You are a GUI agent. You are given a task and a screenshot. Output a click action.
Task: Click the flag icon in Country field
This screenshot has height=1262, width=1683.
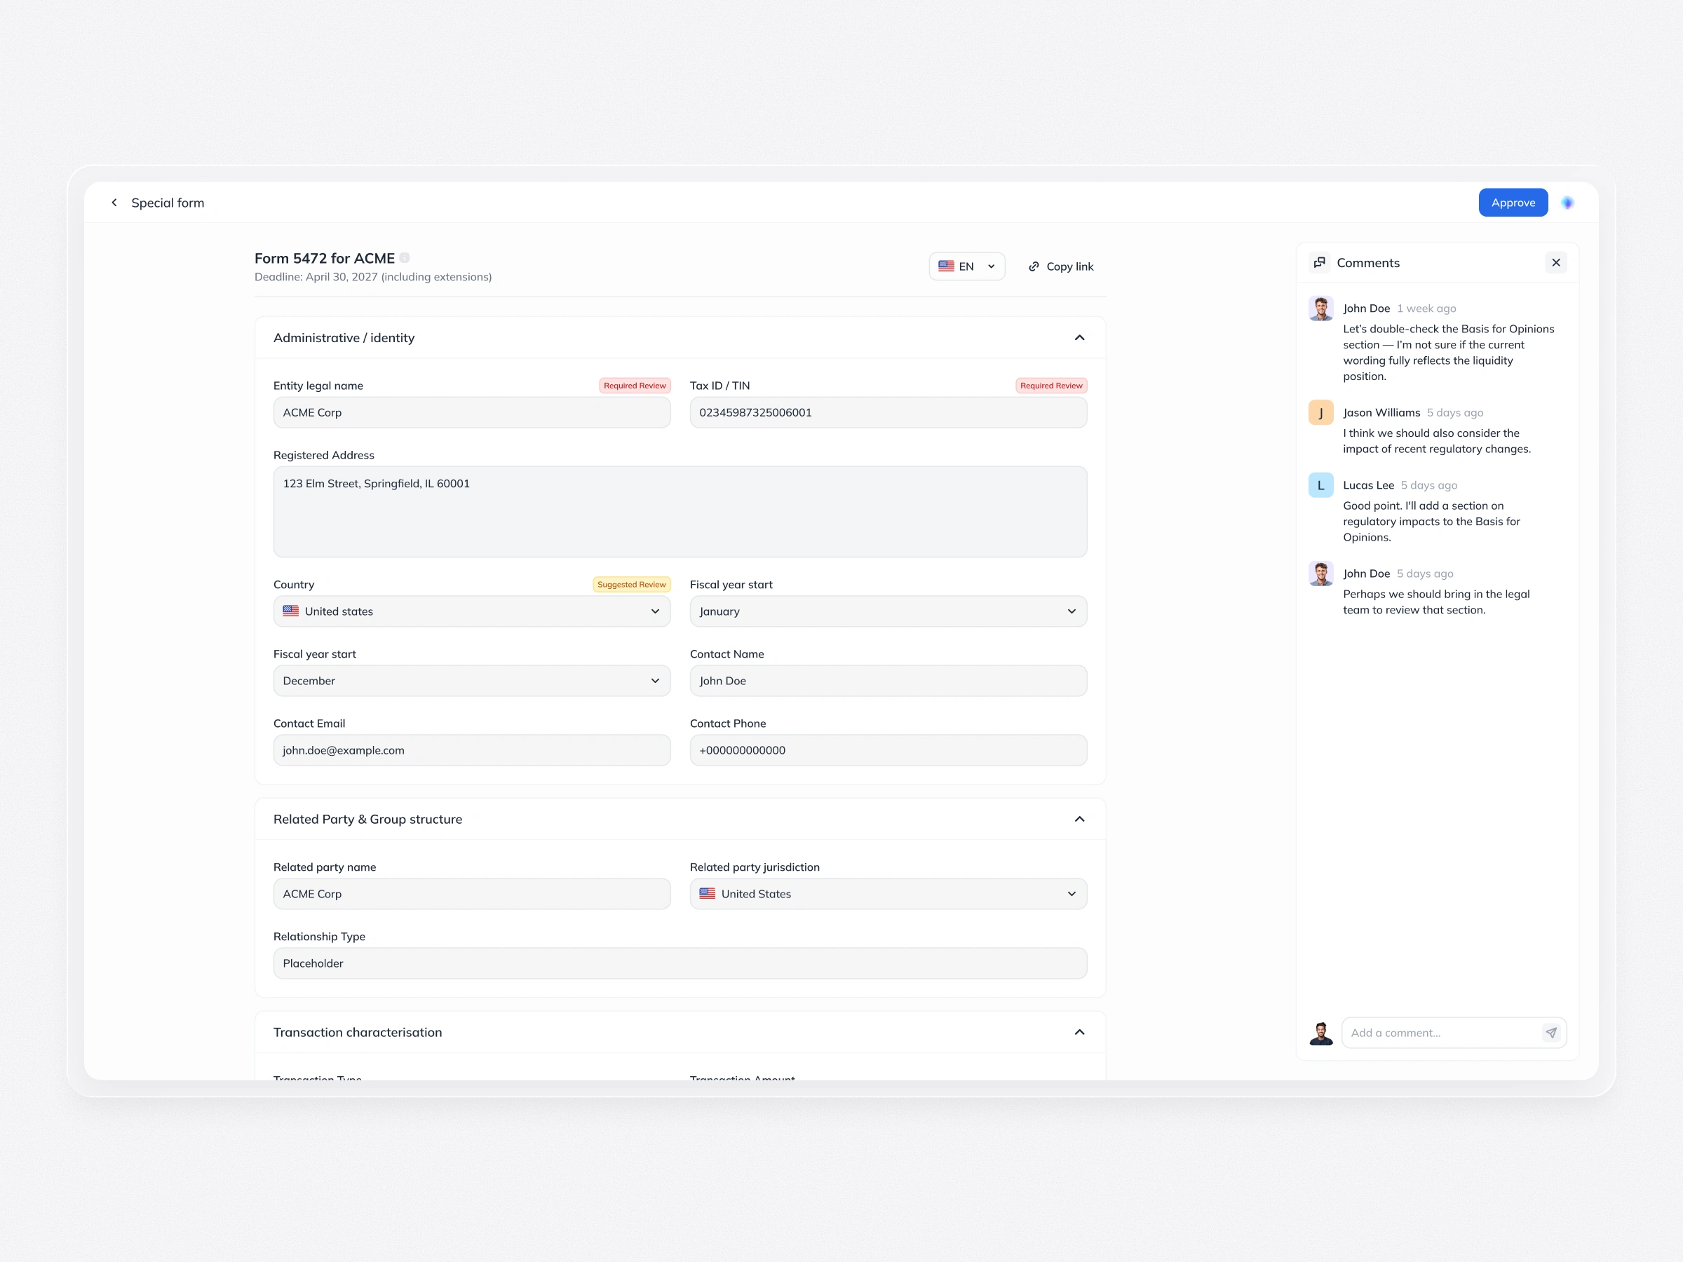coord(290,611)
